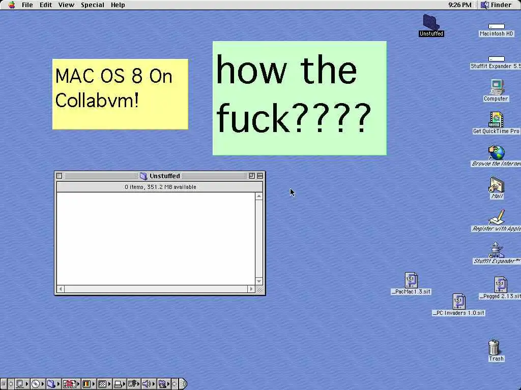Open the File menu
This screenshot has width=521, height=390.
(x=27, y=5)
